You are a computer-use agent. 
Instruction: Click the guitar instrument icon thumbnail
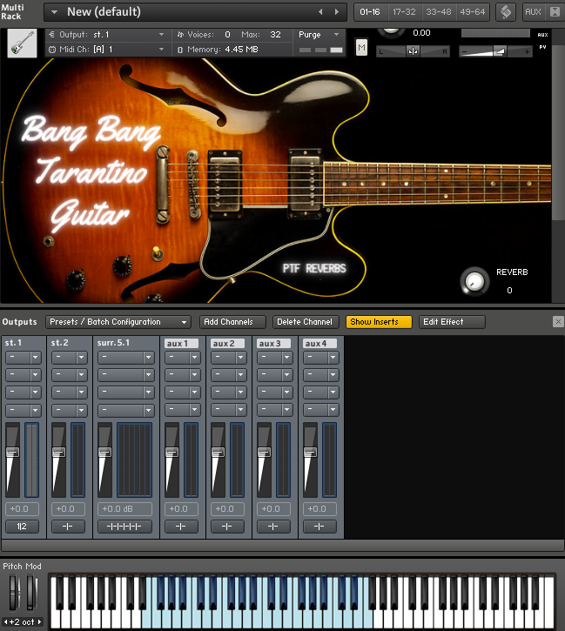tap(22, 43)
